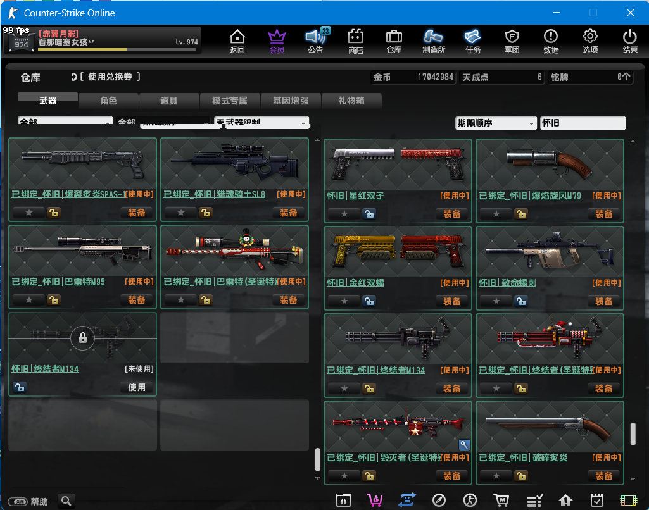Screen dimensions: 649x510
Task: Open the 公告 announcements speaker icon
Action: pos(316,41)
